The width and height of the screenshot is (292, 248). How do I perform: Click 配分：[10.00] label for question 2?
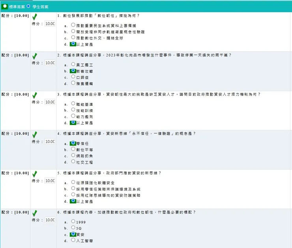point(15,55)
